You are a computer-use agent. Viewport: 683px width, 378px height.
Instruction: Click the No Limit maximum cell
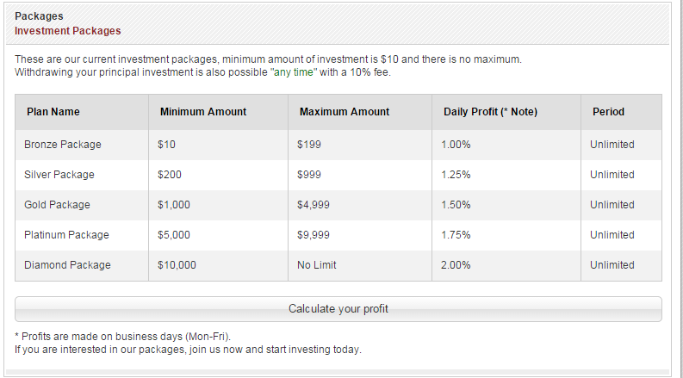click(x=317, y=265)
